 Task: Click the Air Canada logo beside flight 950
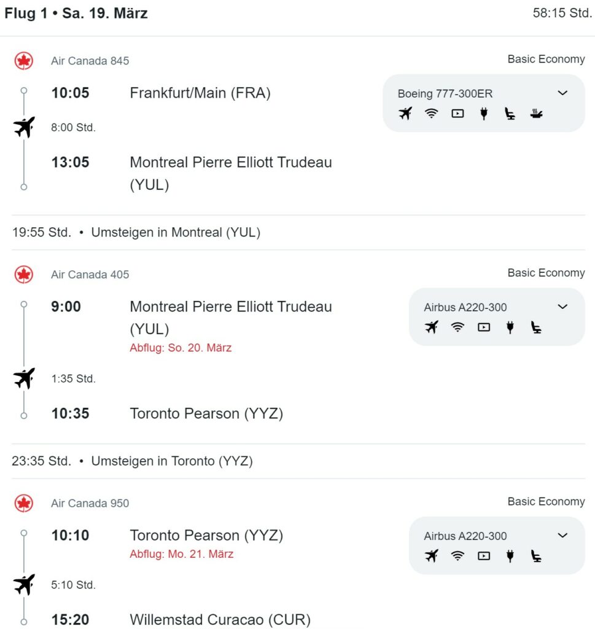tap(24, 504)
